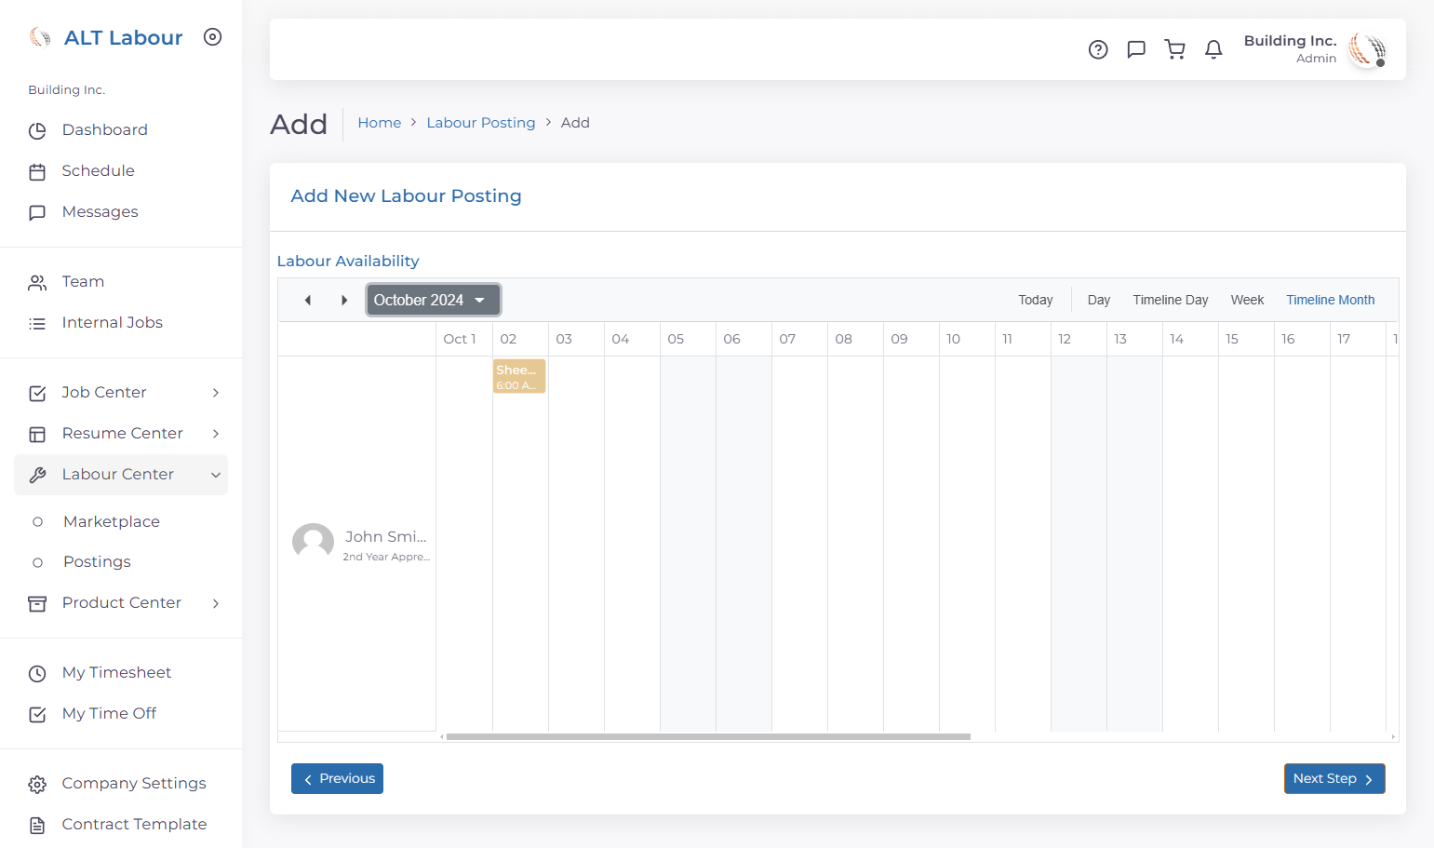Toggle the sidebar pin circle icon
The image size is (1434, 848).
click(213, 37)
